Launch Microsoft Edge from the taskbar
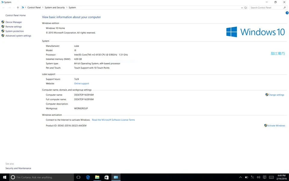289x181 pixels. 88,177
